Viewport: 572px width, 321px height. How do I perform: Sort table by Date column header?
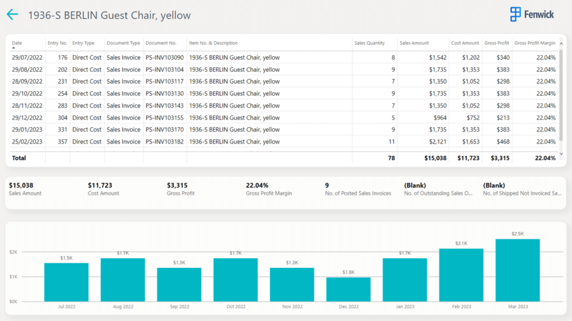click(x=17, y=43)
